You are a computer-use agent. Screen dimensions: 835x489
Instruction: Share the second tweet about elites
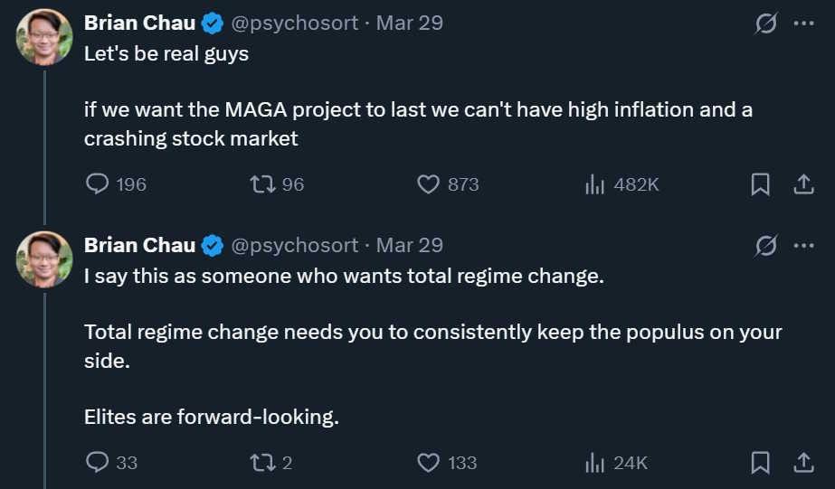803,463
